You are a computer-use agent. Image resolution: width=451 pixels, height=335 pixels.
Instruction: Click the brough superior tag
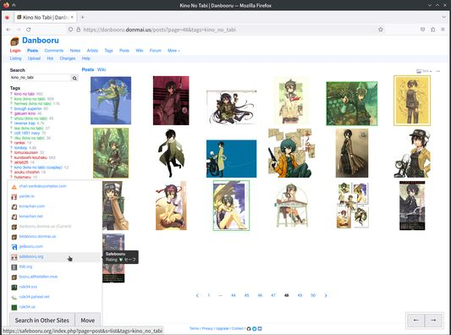pyautogui.click(x=28, y=108)
